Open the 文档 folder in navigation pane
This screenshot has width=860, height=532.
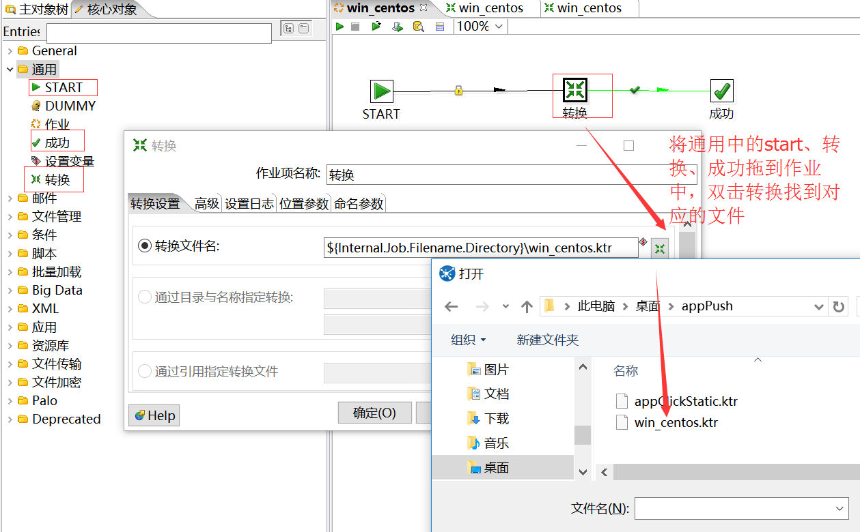(488, 394)
